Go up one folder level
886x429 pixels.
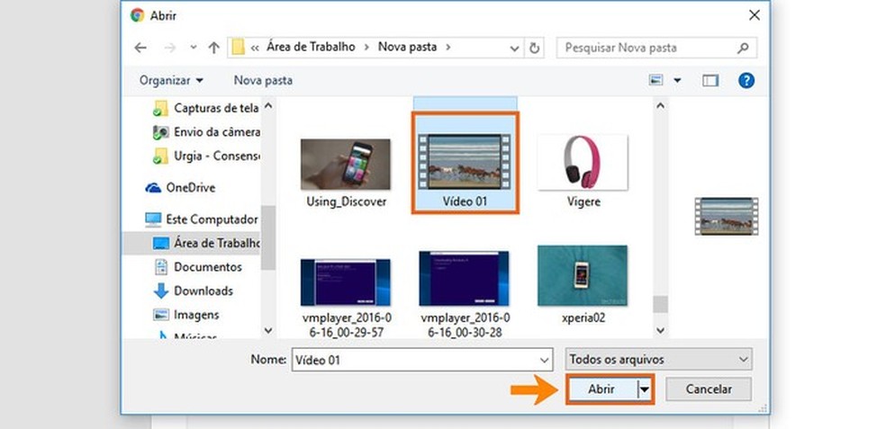point(213,48)
